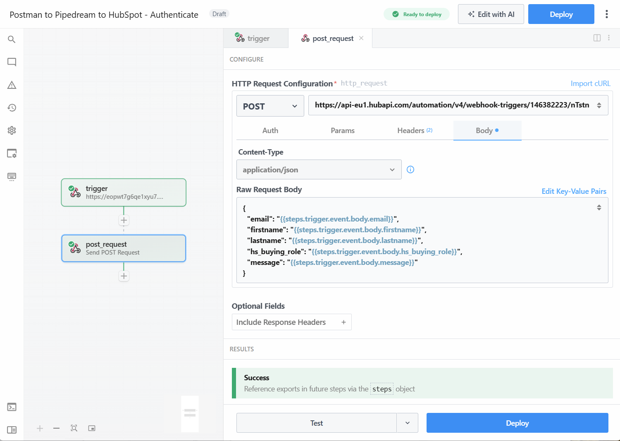Open the workflow history panel

click(12, 107)
